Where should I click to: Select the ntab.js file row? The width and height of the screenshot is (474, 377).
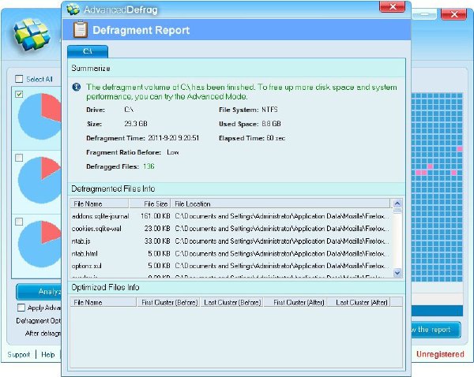231,241
